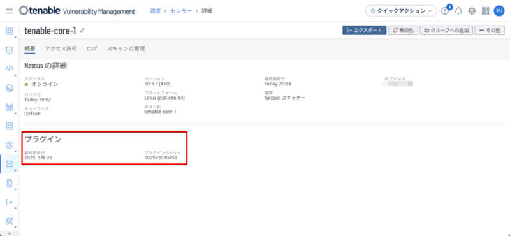Open the checklist grid sidebar icon
510x236 pixels.
(x=10, y=126)
